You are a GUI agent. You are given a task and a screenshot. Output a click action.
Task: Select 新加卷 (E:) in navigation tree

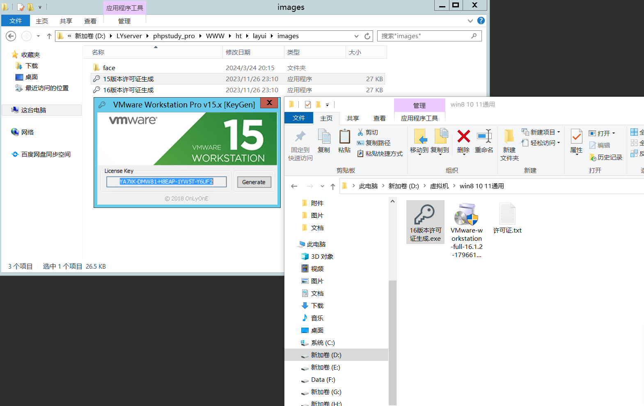325,367
